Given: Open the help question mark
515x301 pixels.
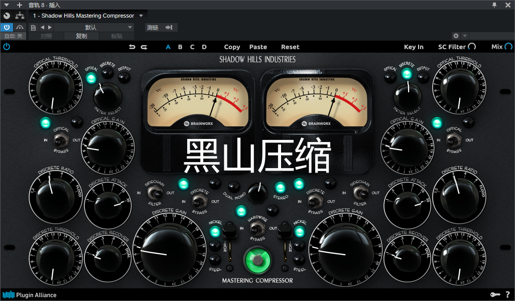Looking at the screenshot, I should (x=508, y=294).
